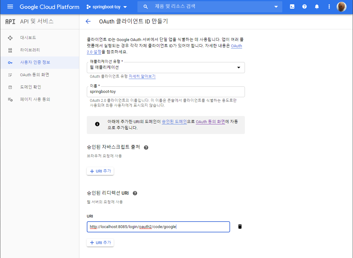Screen dimensions: 353x258
Task: Show help for 승인된 자바스크립트 출처
Action: [146, 148]
